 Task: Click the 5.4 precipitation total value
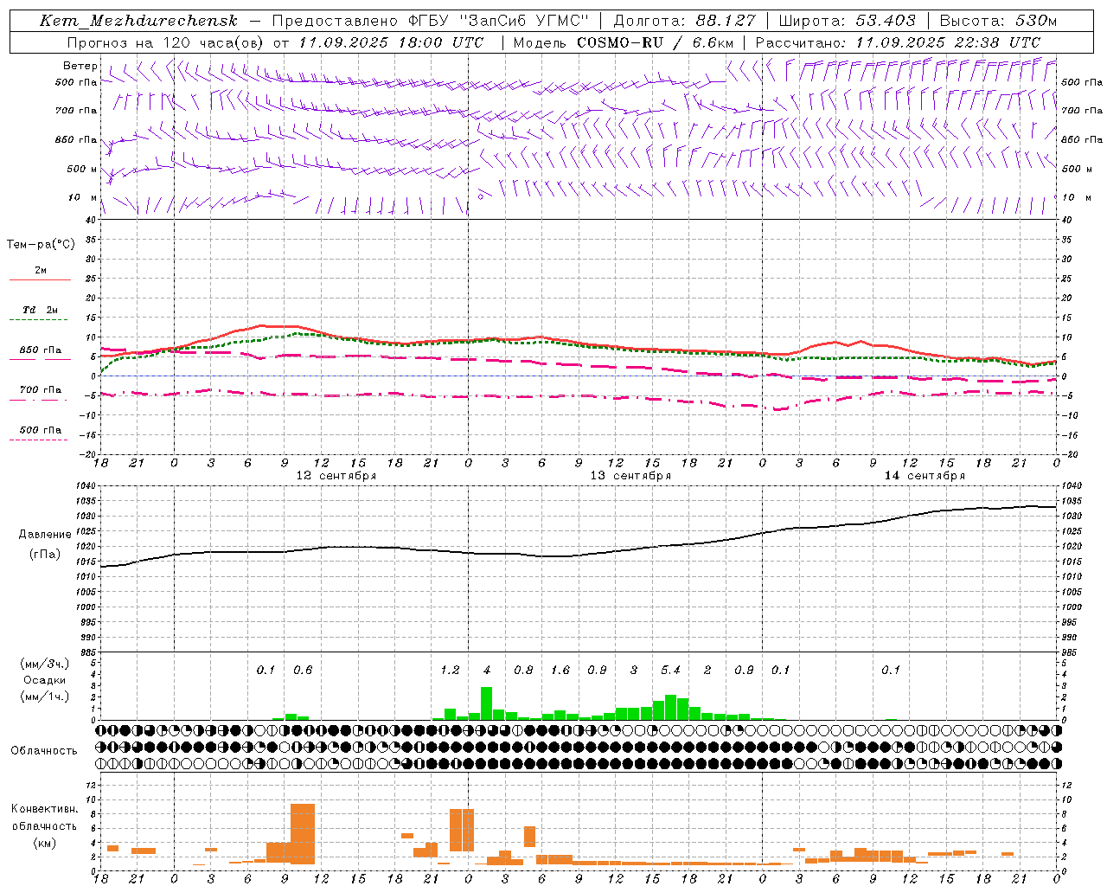coord(670,670)
